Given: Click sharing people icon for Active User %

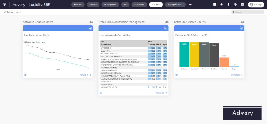Looking at the screenshot, I should tap(242, 22).
